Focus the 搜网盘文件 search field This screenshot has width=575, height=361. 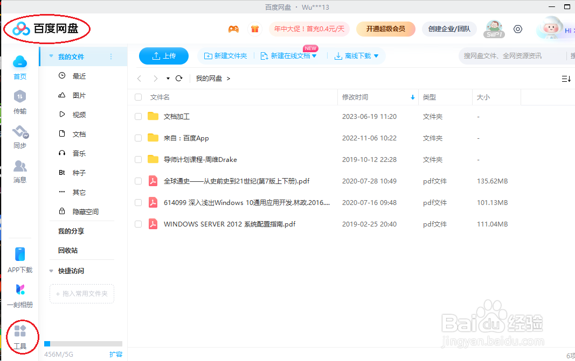tap(511, 55)
